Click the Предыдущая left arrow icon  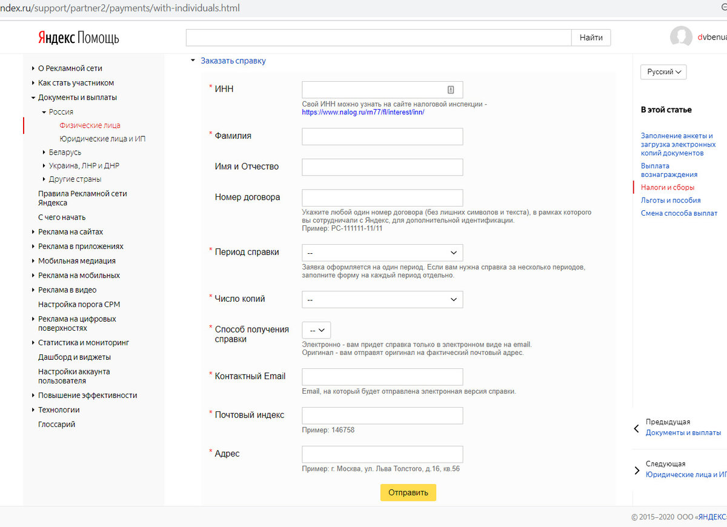click(636, 428)
